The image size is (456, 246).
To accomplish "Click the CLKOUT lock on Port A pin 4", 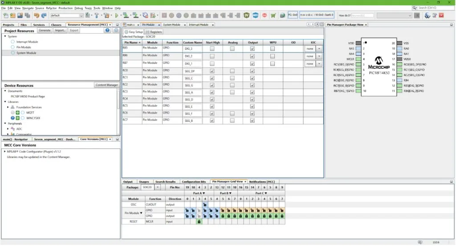I will tap(204, 205).
